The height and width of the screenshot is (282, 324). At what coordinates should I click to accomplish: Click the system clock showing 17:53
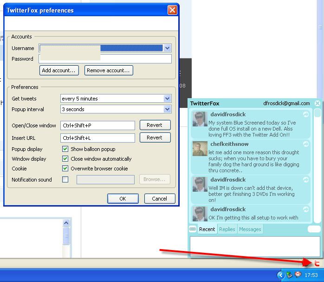[311, 275]
